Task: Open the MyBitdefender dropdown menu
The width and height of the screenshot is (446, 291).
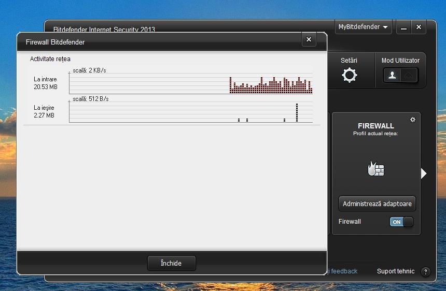Action: 363,27
